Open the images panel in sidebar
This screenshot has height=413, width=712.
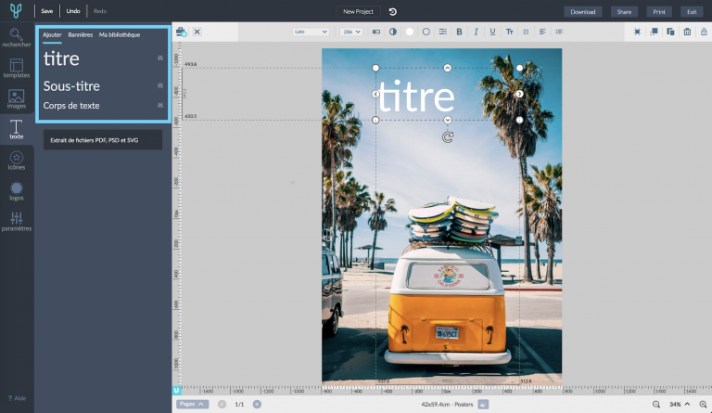pos(16,97)
